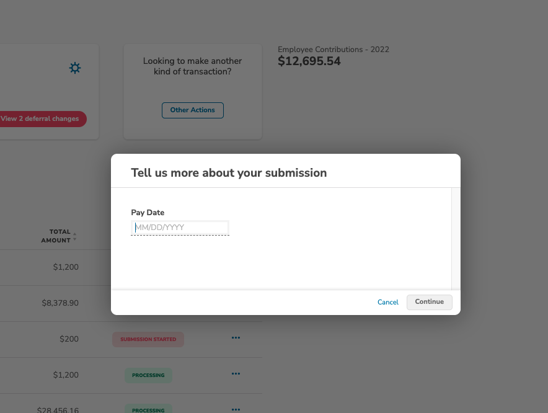This screenshot has height=413, width=548.
Task: Open ellipsis menu for $200 row
Action: [x=236, y=338]
